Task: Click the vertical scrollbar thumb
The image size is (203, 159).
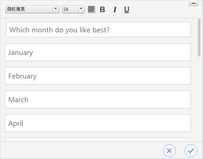Action: pos(199,38)
